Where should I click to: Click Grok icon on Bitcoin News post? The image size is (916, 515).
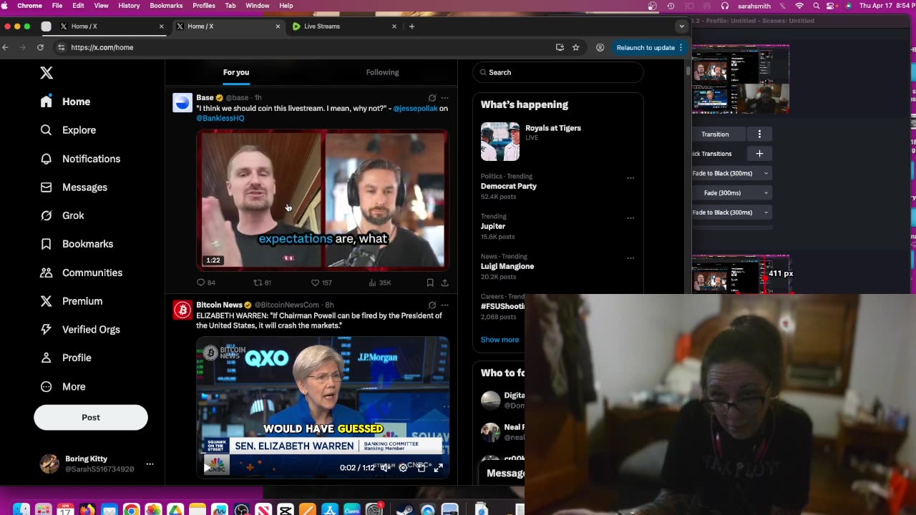click(432, 305)
